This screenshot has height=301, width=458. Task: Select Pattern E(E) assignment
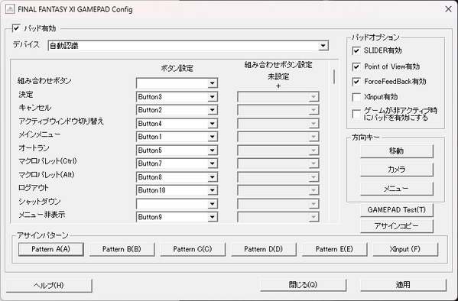click(334, 249)
